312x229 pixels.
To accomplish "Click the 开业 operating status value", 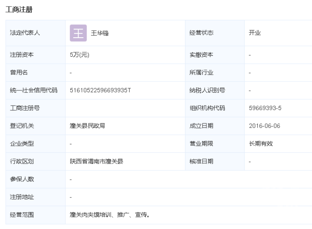I will click(255, 32).
